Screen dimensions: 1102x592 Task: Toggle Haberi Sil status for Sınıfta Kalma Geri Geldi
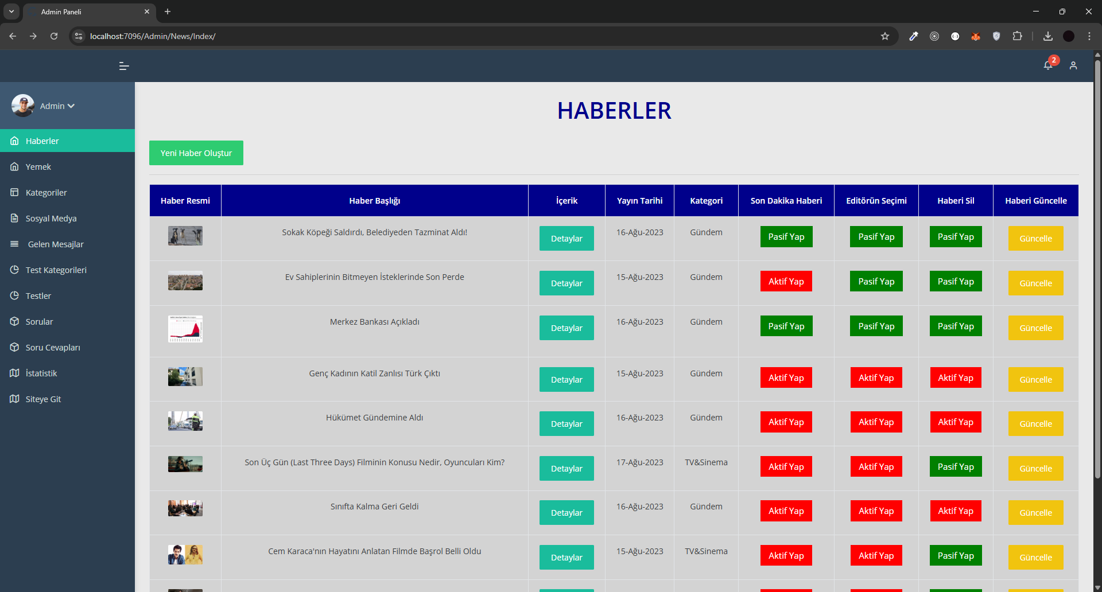pos(955,511)
